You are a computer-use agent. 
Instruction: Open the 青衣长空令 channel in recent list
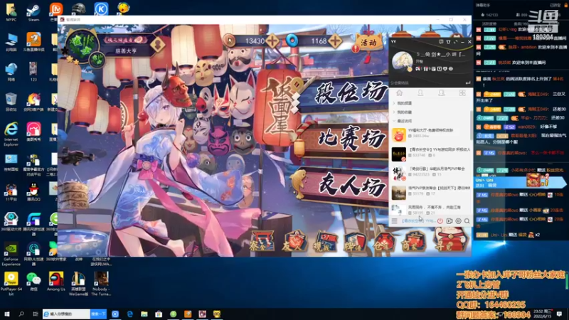coord(430,154)
